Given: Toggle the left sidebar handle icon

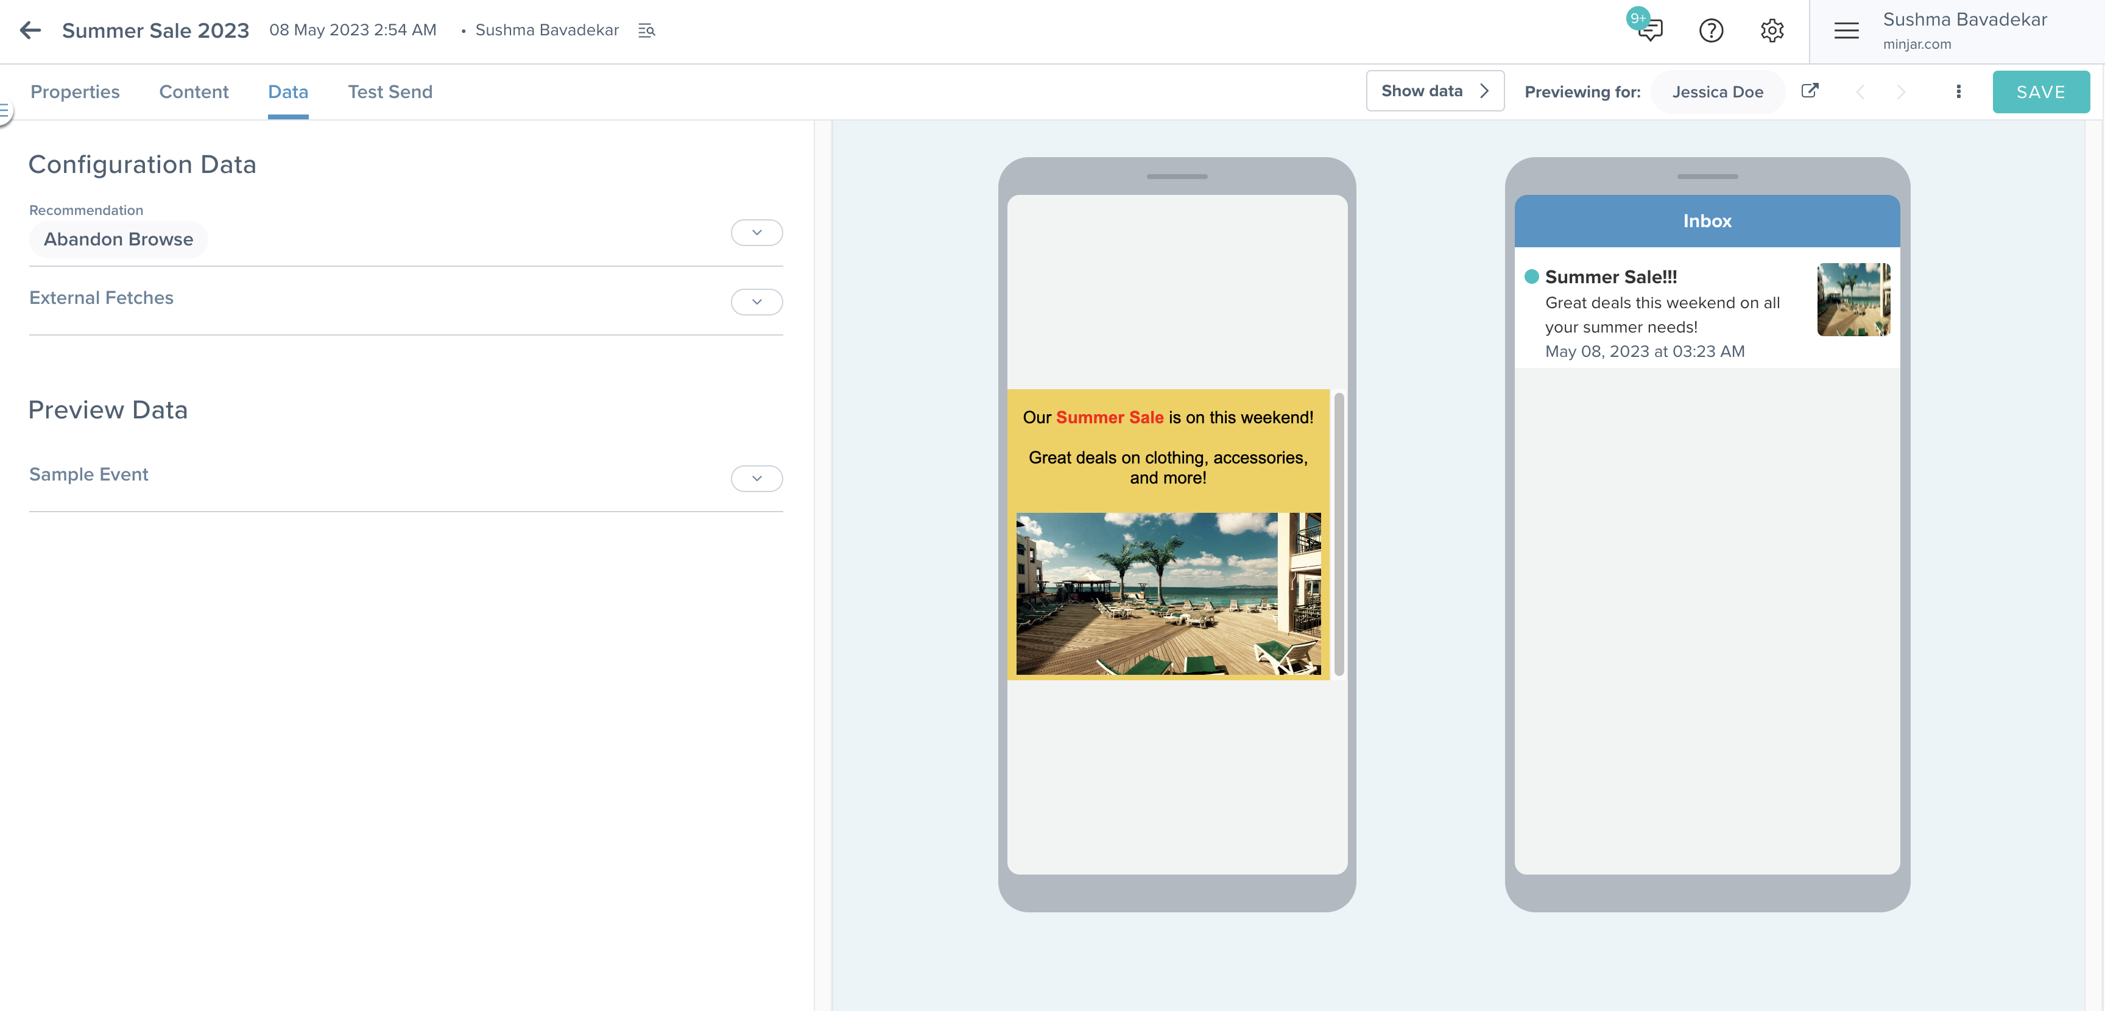Looking at the screenshot, I should (x=5, y=111).
